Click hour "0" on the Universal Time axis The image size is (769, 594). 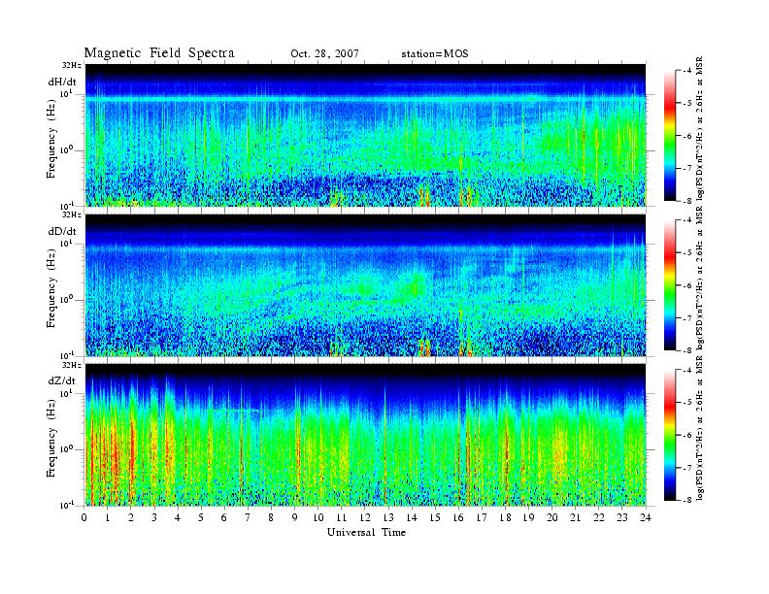point(84,517)
